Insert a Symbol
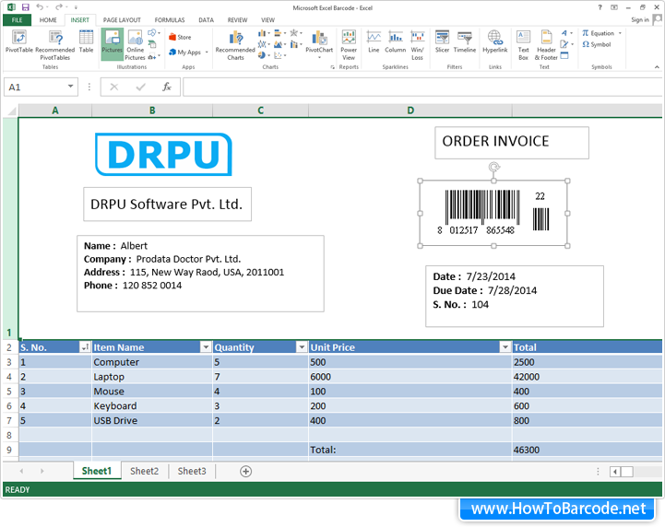The width and height of the screenshot is (665, 527). (597, 44)
